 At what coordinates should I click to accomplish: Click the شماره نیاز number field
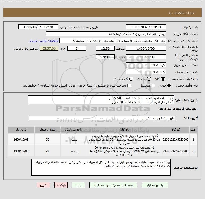[x=146, y=27]
